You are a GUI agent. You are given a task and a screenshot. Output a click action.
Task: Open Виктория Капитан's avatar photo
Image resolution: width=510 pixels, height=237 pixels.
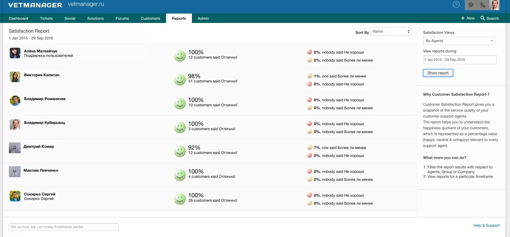[15, 77]
